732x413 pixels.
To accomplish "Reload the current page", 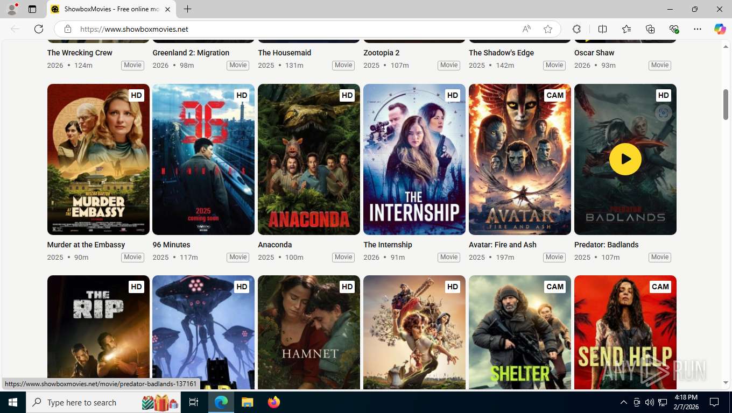I will (39, 29).
